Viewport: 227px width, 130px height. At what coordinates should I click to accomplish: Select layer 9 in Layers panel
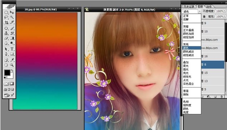pyautogui.click(x=213, y=23)
